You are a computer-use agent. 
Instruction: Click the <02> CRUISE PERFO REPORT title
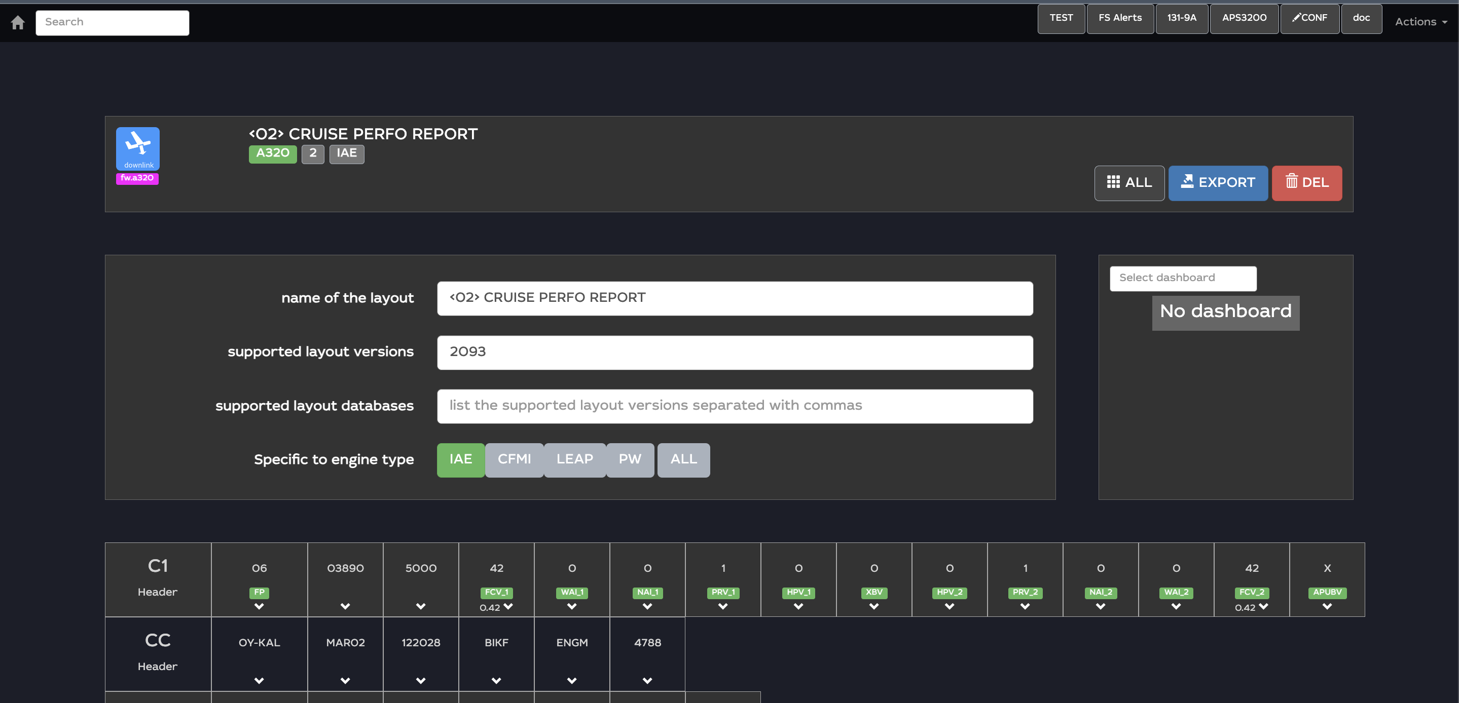363,134
